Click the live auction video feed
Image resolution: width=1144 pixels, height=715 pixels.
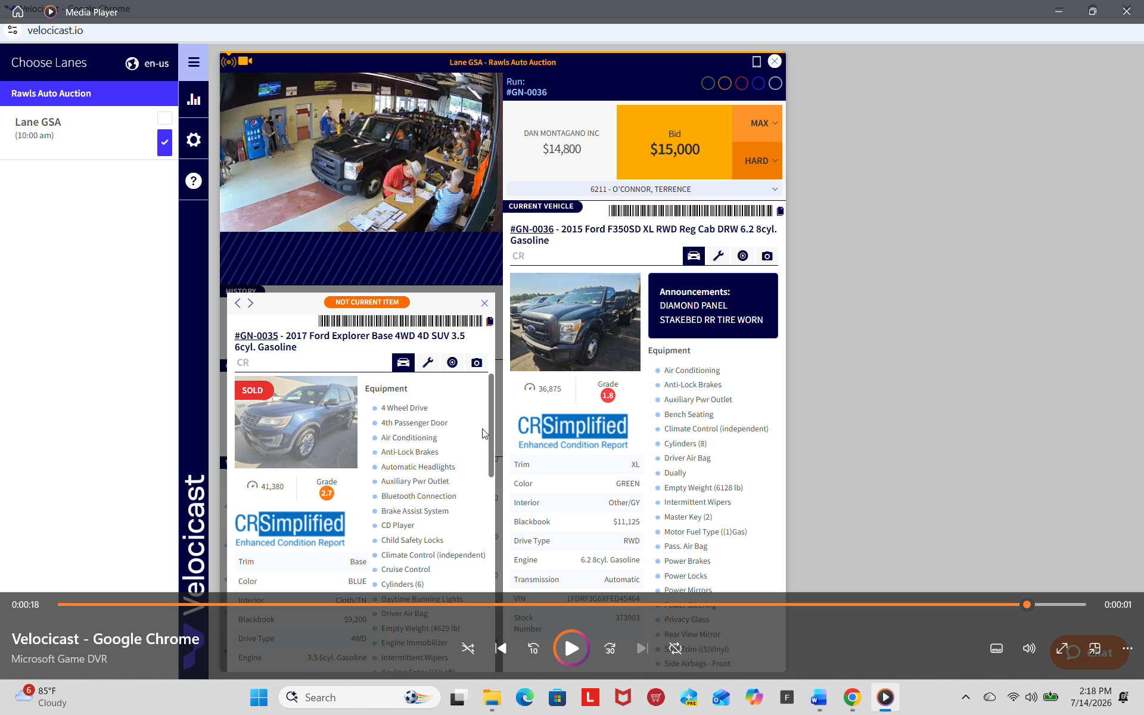point(361,152)
